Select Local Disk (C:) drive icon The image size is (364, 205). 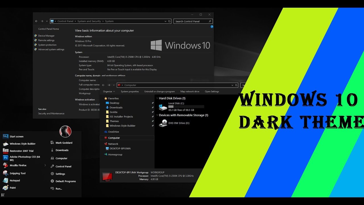click(163, 107)
